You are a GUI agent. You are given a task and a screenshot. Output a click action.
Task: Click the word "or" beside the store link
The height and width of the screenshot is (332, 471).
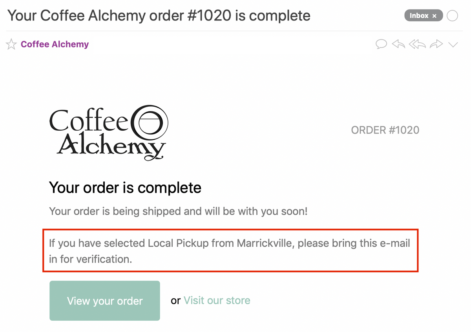point(176,301)
